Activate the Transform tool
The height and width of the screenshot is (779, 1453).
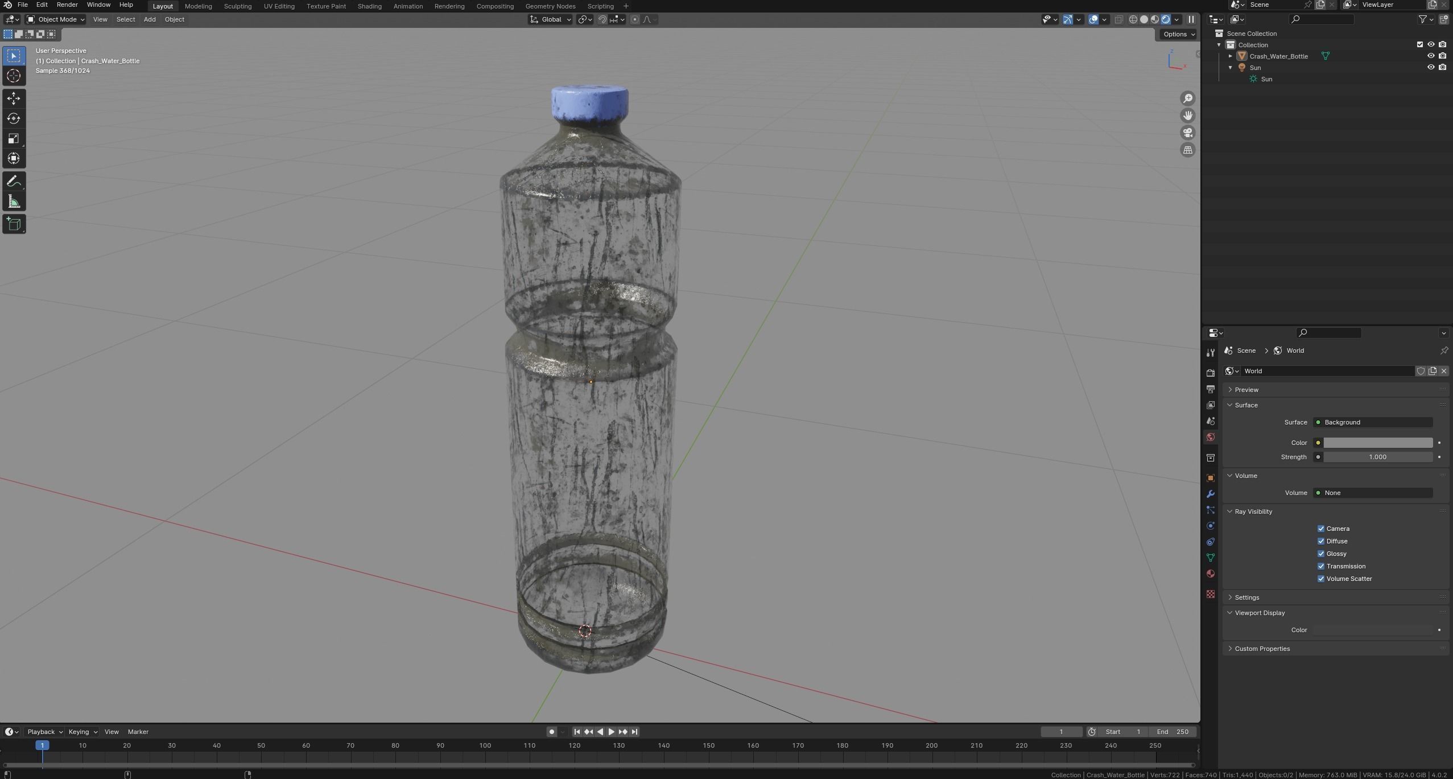click(14, 158)
